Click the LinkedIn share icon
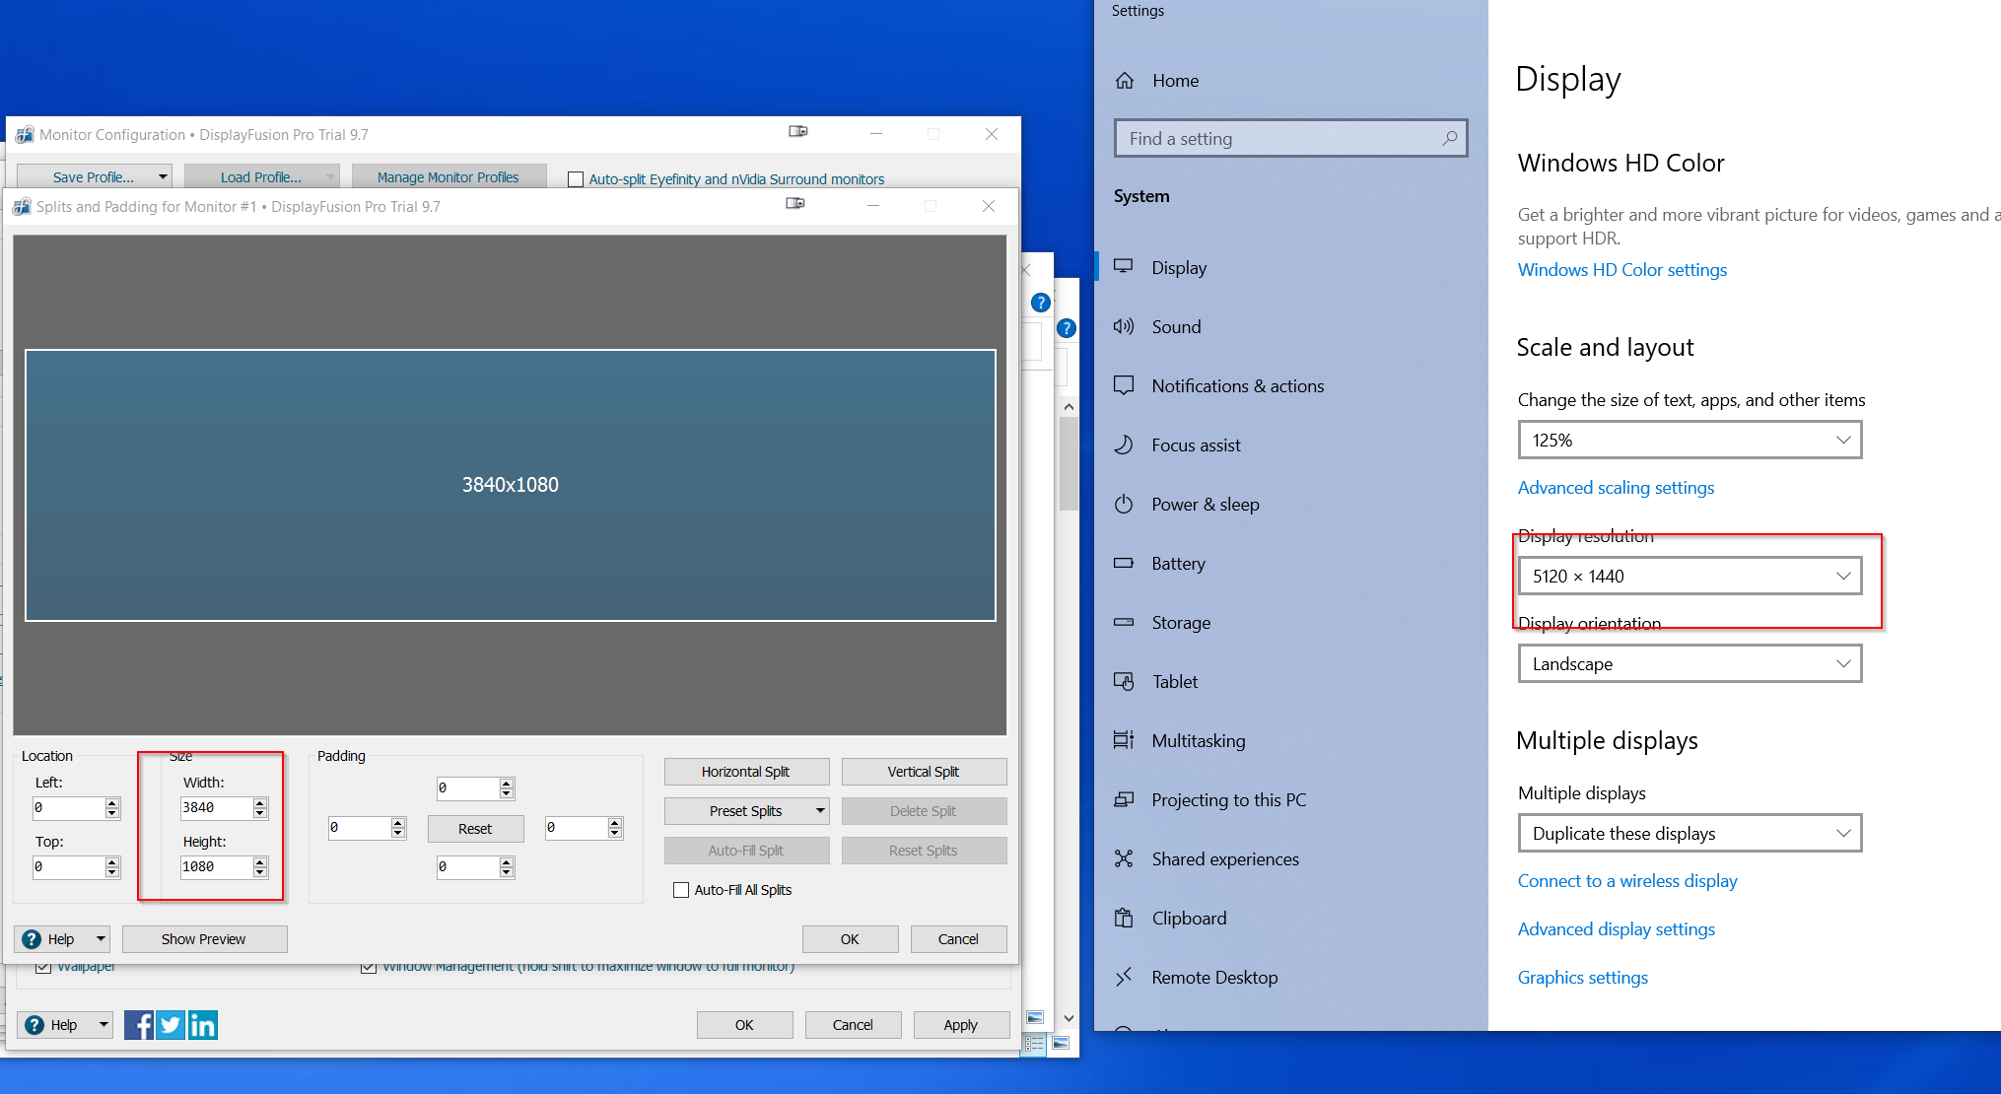This screenshot has width=2001, height=1094. click(203, 1025)
